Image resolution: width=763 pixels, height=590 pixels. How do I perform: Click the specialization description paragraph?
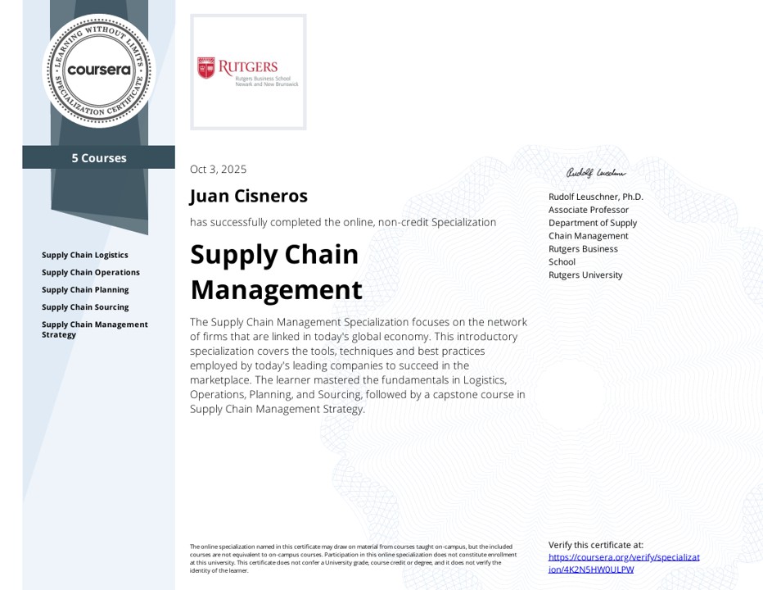[359, 365]
